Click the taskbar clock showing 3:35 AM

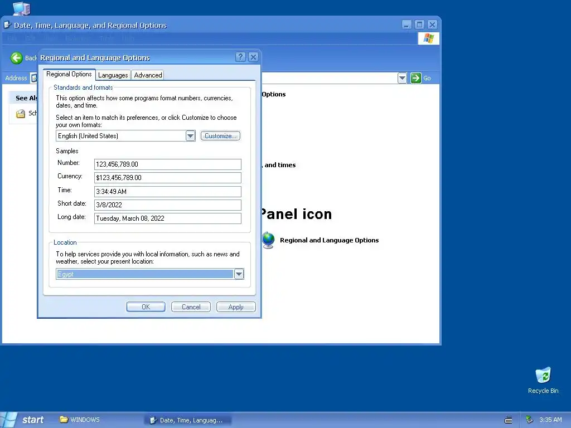tap(550, 420)
